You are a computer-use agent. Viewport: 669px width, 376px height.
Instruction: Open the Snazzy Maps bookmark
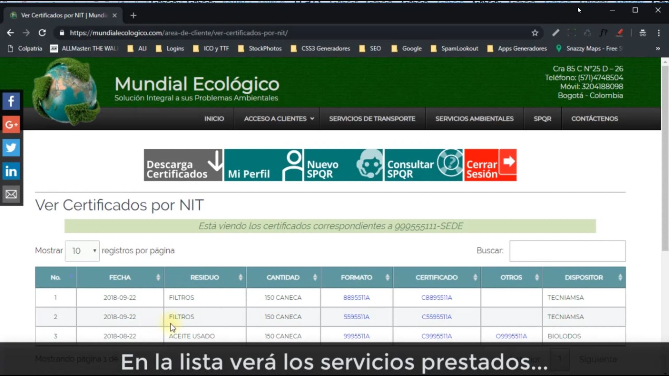click(x=589, y=48)
